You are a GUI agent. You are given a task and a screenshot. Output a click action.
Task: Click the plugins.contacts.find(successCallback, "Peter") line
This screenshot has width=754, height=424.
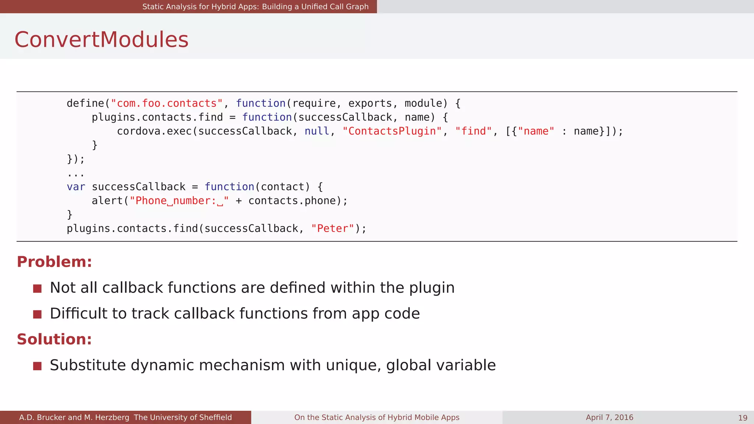point(216,229)
